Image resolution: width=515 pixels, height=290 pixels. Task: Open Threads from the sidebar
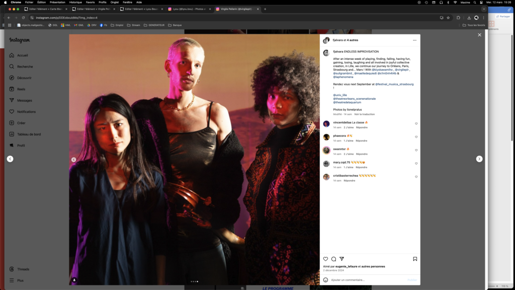[x=23, y=269]
